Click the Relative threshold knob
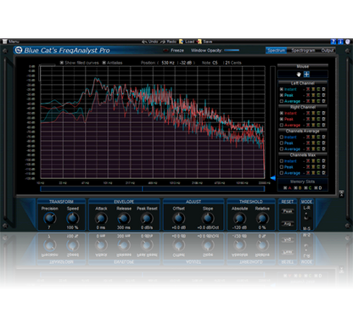This screenshot has height=319, width=353. point(262,218)
